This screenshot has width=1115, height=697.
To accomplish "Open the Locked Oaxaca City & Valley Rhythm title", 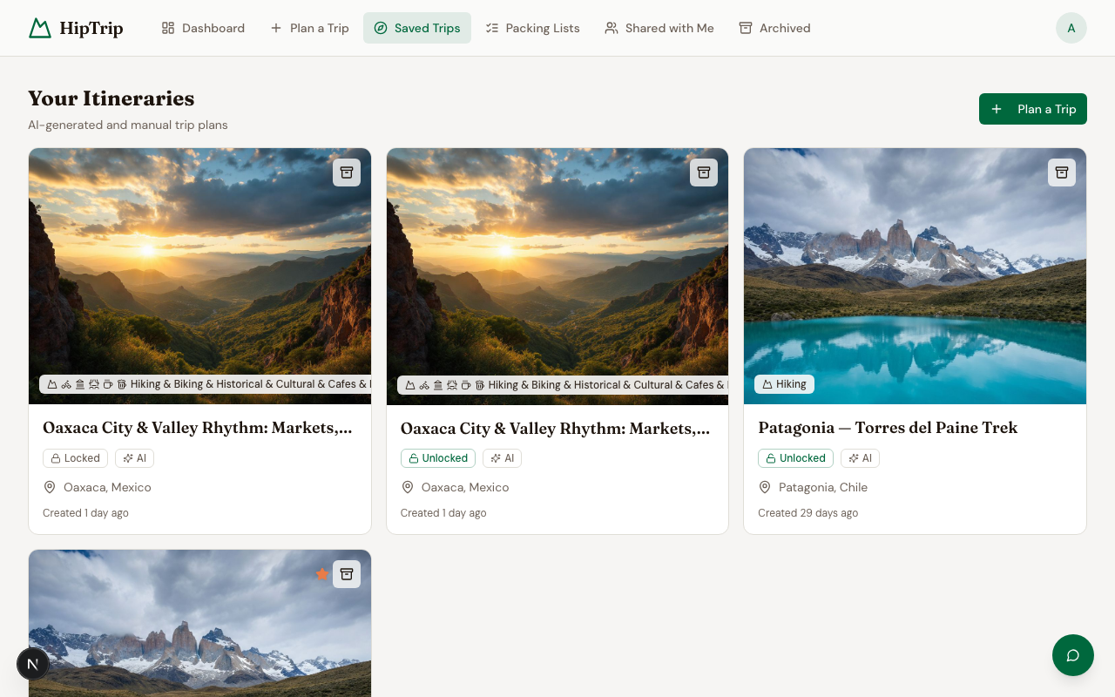I will [198, 428].
